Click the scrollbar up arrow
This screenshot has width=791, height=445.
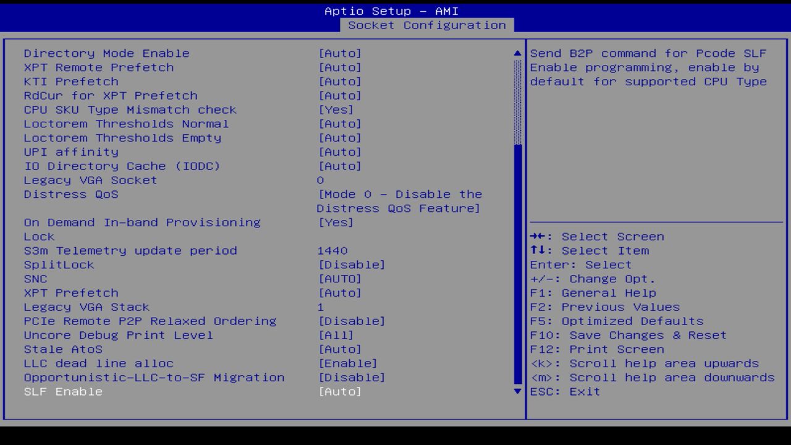[517, 53]
